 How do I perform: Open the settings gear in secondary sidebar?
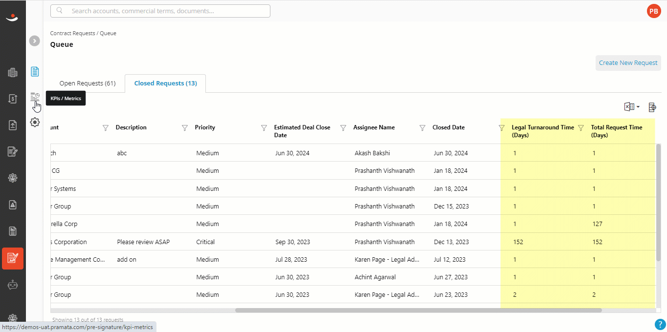35,122
